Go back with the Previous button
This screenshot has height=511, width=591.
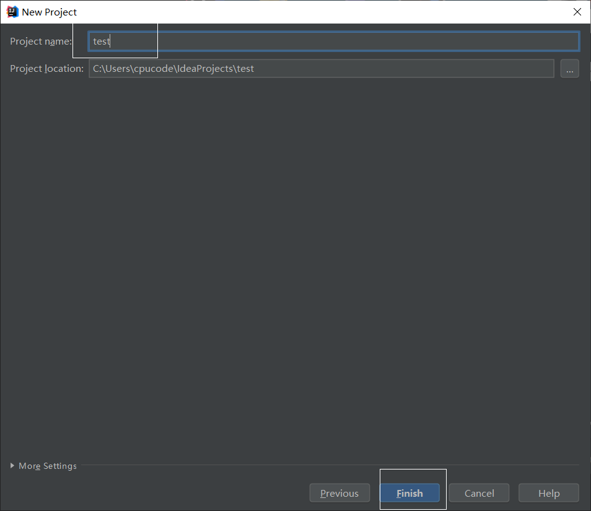[x=339, y=493]
